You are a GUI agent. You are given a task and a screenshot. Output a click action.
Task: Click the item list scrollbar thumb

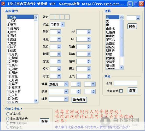pyautogui.click(x=121, y=38)
